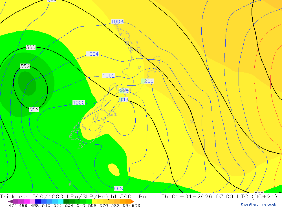Click the 606 legend value

coord(136,205)
